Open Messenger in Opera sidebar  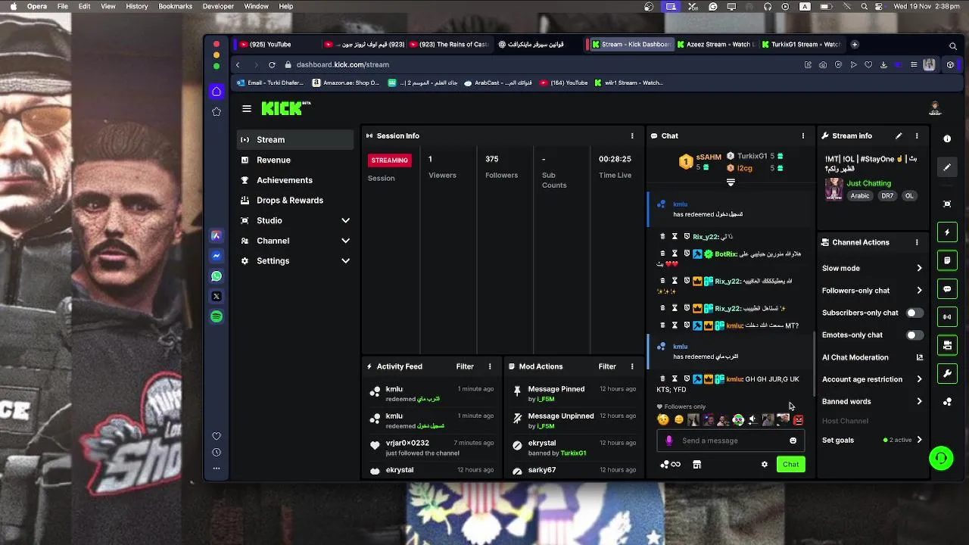pos(217,256)
